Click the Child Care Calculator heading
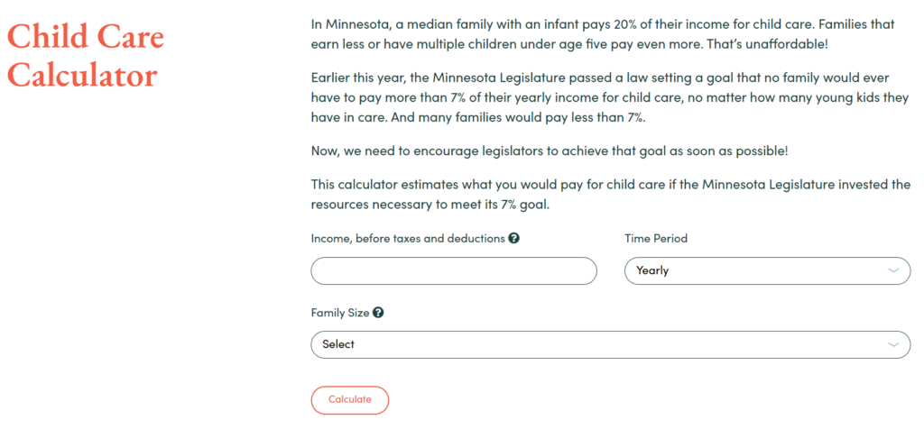The image size is (924, 429). 86,57
